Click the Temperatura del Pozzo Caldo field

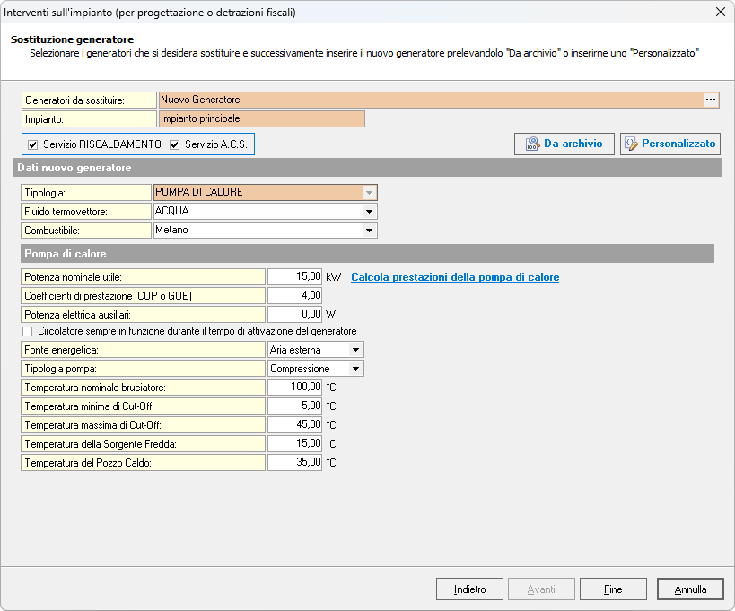[x=294, y=463]
